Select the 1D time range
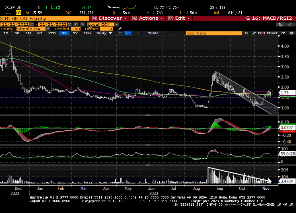Screen dimensions: 296x213 (x=6, y=33)
